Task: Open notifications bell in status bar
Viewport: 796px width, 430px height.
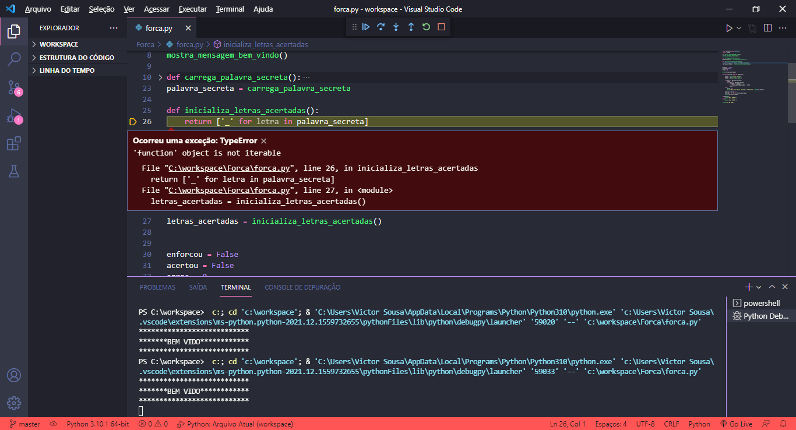Action: 783,424
